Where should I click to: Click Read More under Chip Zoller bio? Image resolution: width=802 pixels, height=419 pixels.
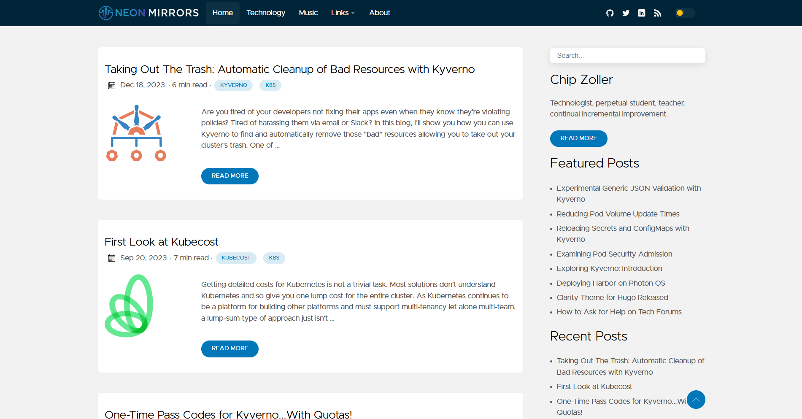[x=578, y=138]
